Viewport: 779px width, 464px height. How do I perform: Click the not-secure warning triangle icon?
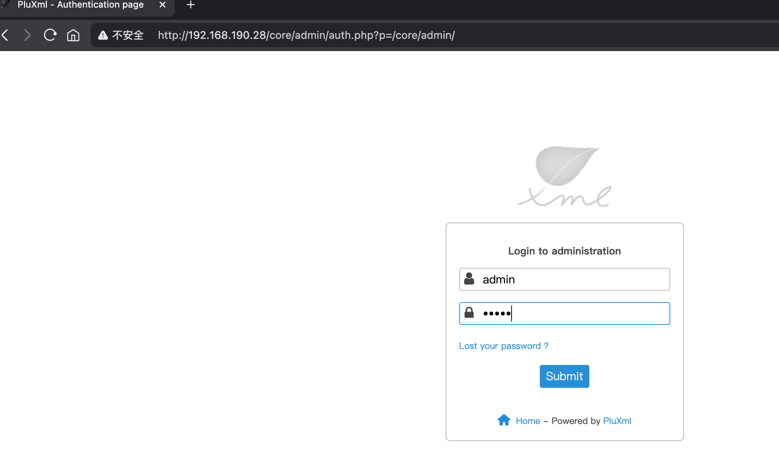pyautogui.click(x=103, y=35)
